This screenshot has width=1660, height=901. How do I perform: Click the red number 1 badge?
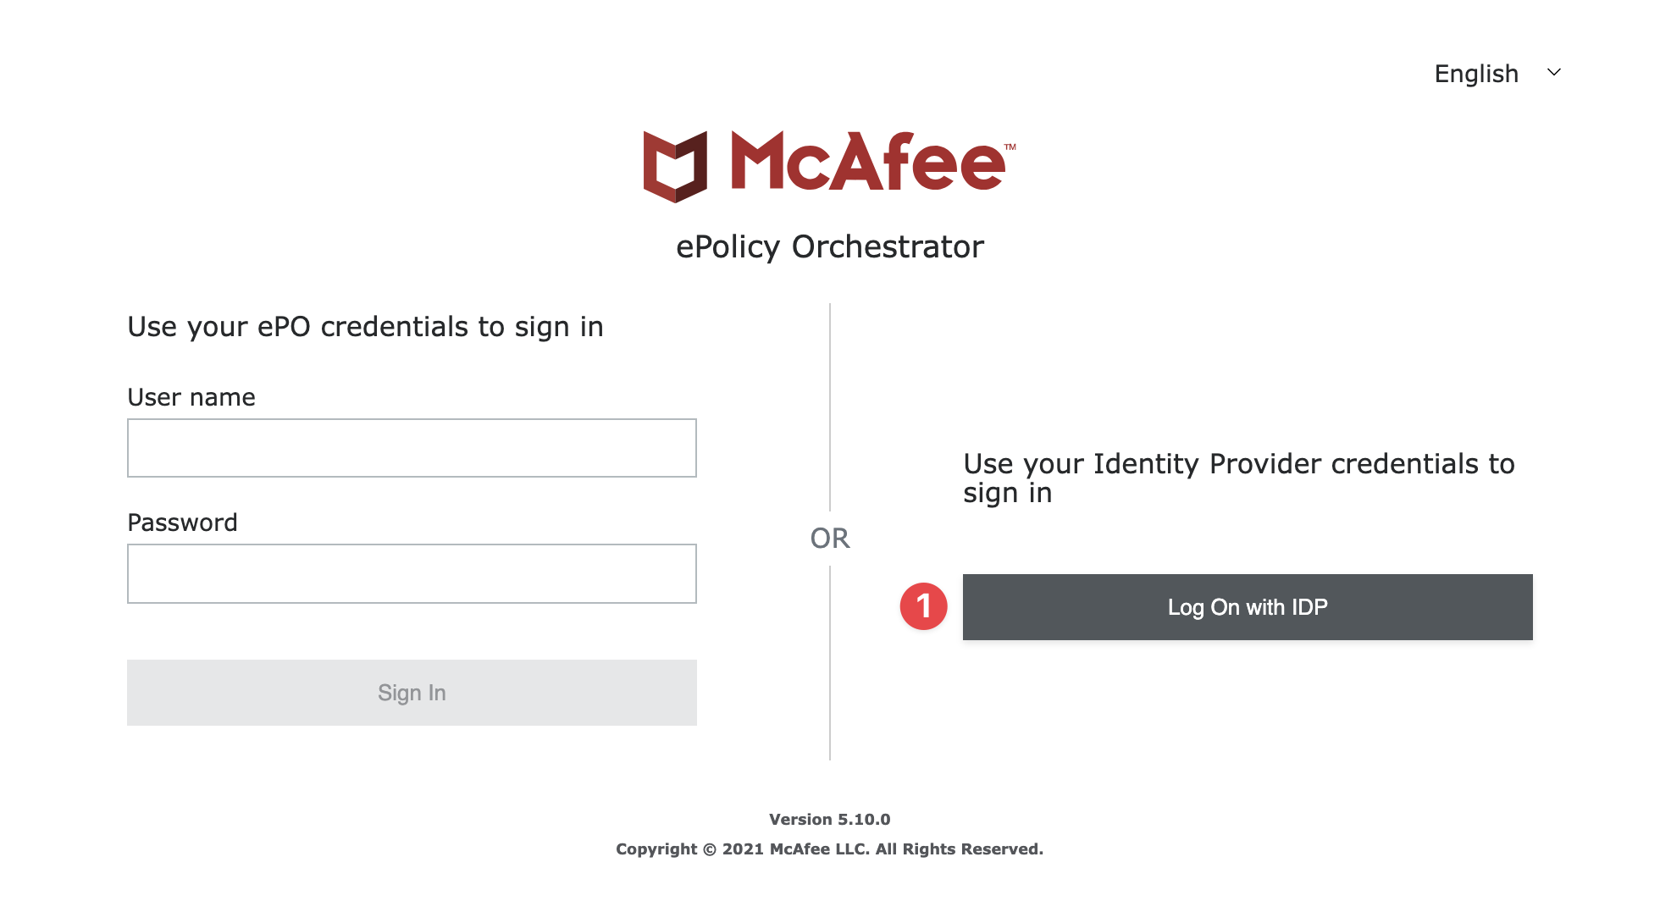pyautogui.click(x=923, y=606)
